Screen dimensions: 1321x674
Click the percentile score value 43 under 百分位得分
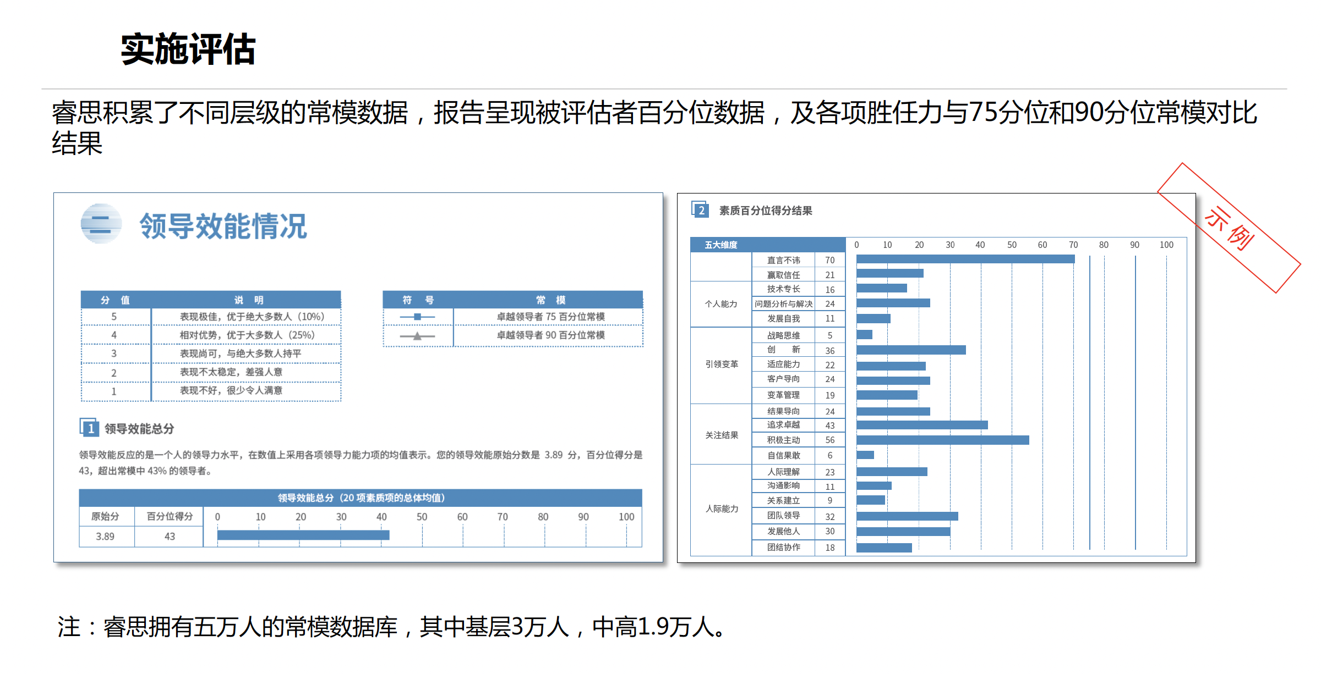click(170, 536)
